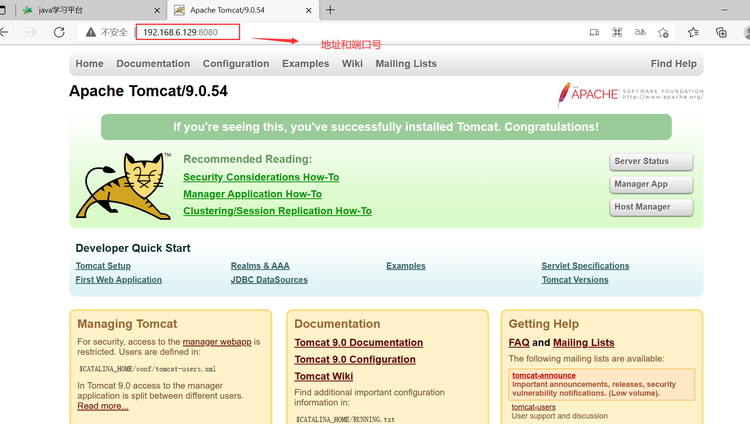Screen dimensions: 750x424
Task: Open the Realms & AAA link
Action: (260, 266)
